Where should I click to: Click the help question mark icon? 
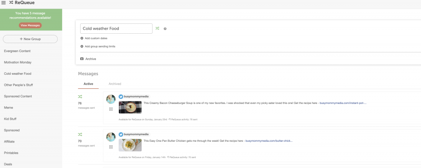pyautogui.click(x=165, y=29)
